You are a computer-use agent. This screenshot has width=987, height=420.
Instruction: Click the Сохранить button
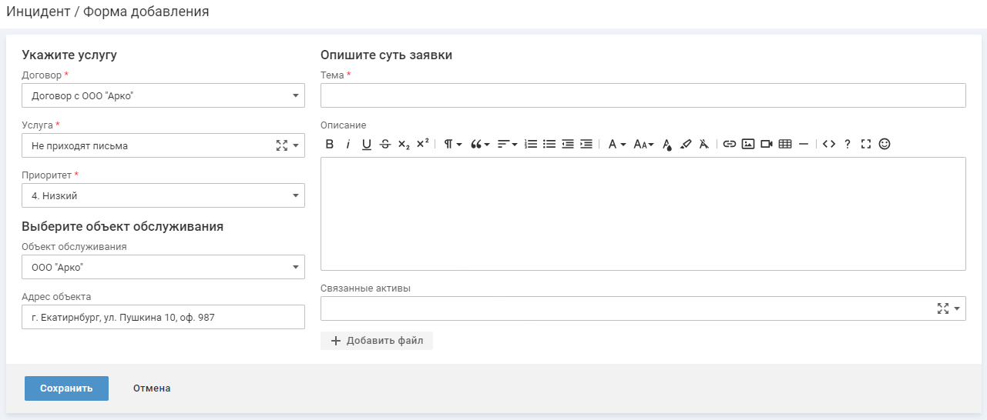point(66,388)
